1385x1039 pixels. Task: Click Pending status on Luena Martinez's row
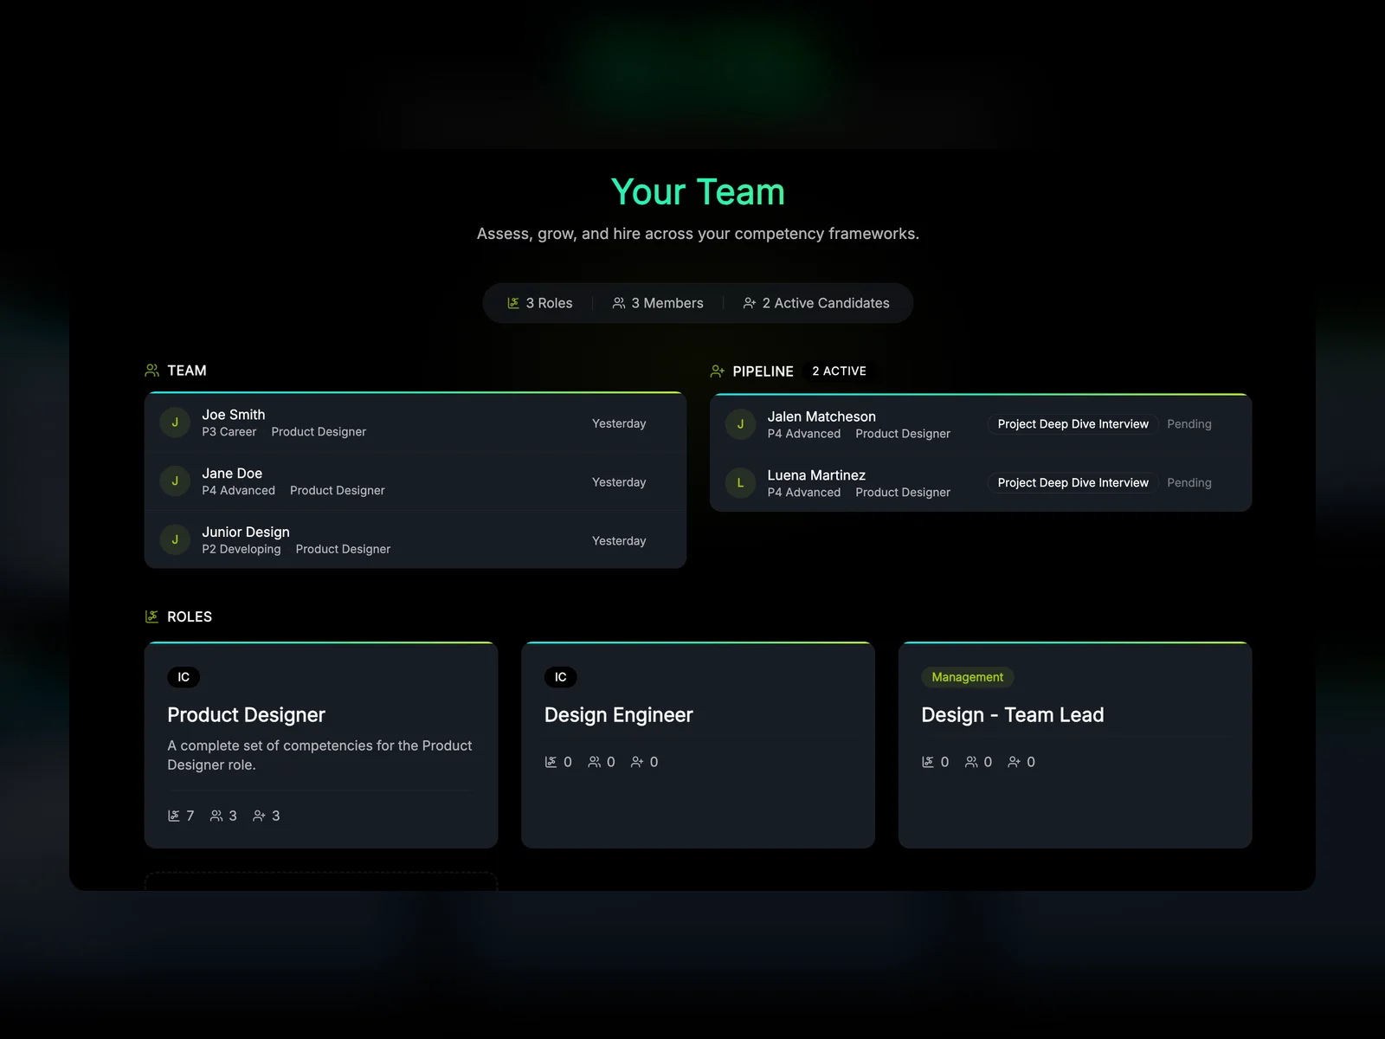(1189, 483)
